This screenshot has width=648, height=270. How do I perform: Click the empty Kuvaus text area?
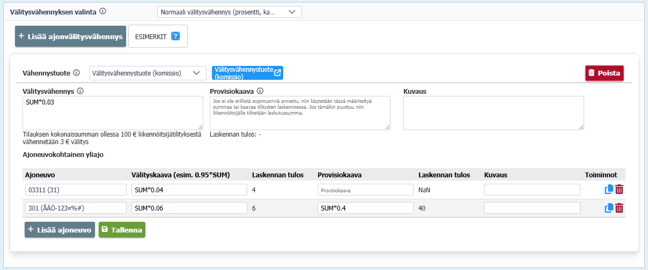[x=494, y=113]
